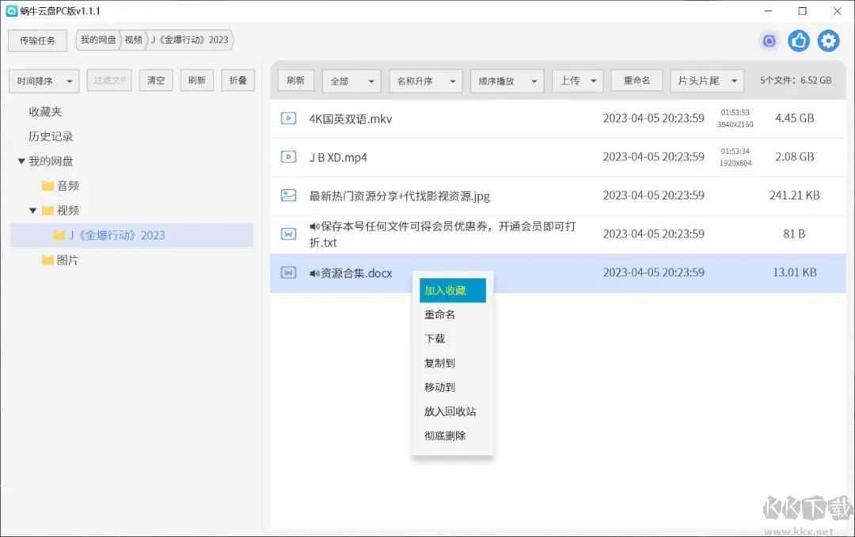Collapse the 视频 tree node

tap(32, 210)
